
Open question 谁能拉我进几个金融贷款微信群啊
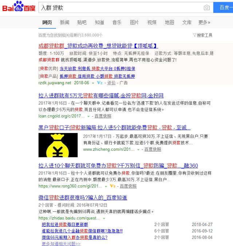pos(82,231)
